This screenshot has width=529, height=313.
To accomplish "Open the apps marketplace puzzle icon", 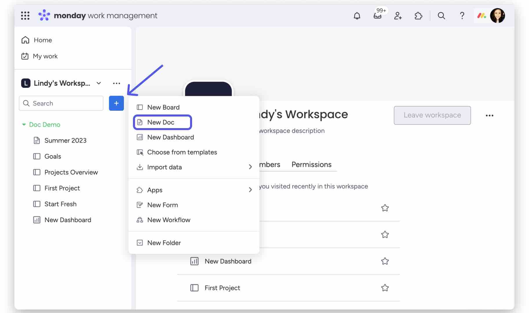I will coord(419,16).
